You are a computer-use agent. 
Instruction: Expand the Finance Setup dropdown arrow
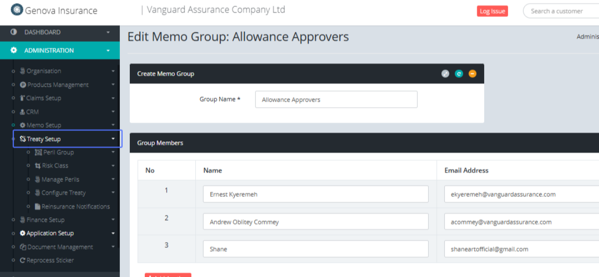113,220
